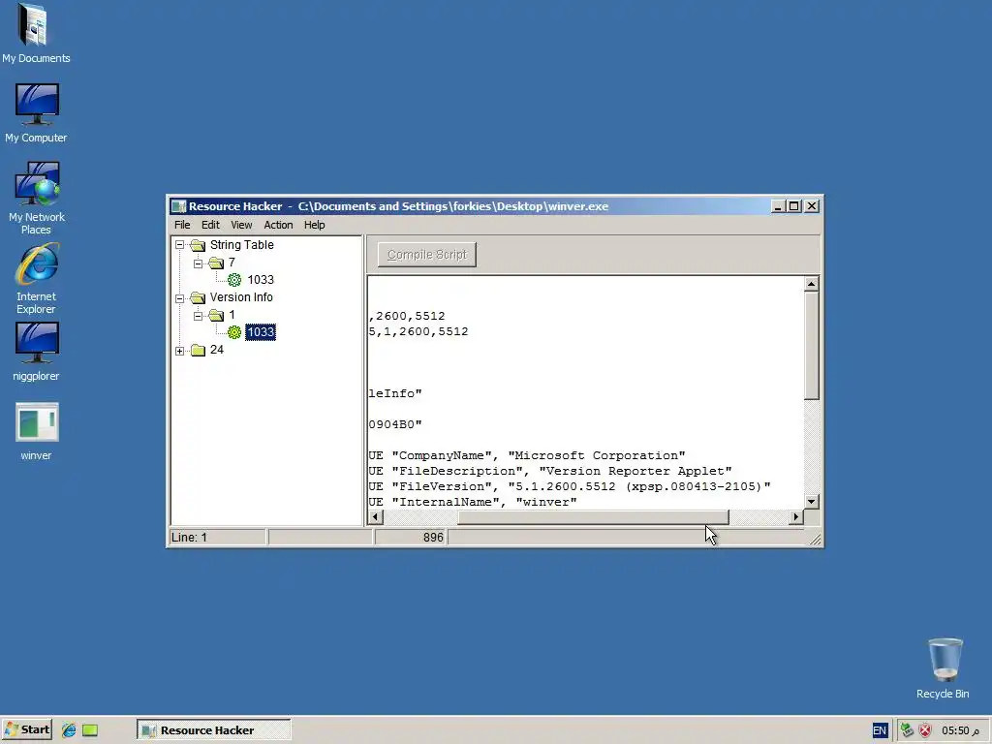Launch Internet Explorer from quick launch
Image resolution: width=992 pixels, height=744 pixels.
[69, 730]
